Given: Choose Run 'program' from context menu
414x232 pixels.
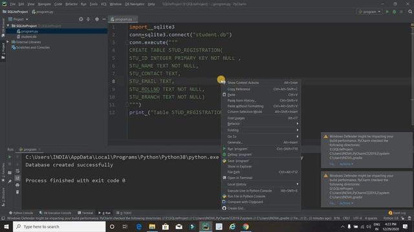Looking at the screenshot, I should 261,149.
